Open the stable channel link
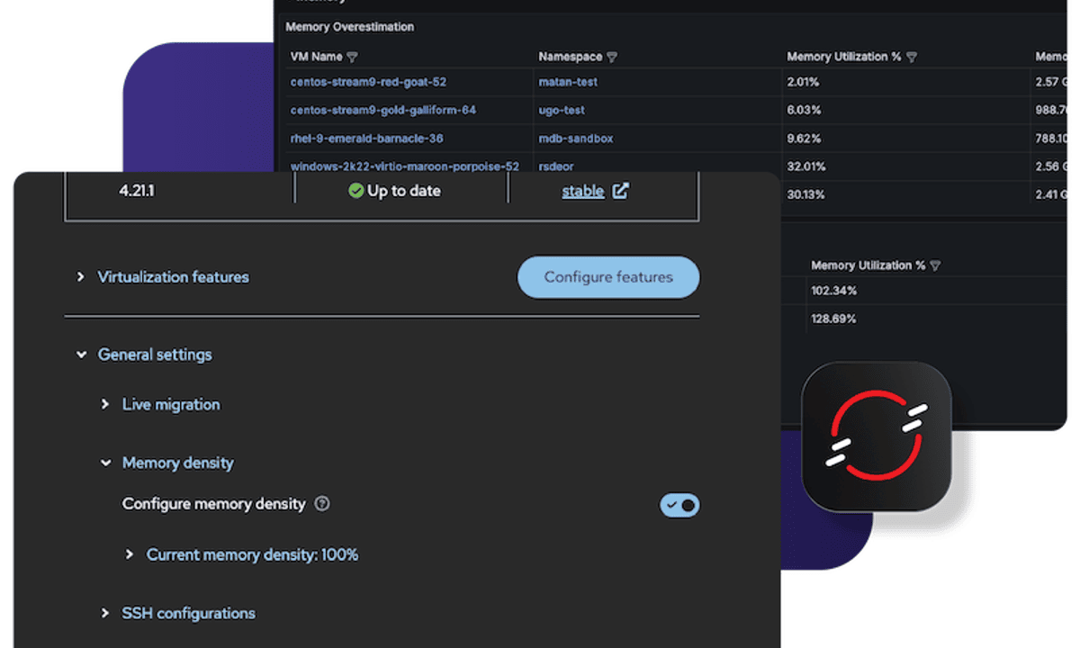The image size is (1080, 648). (x=582, y=191)
